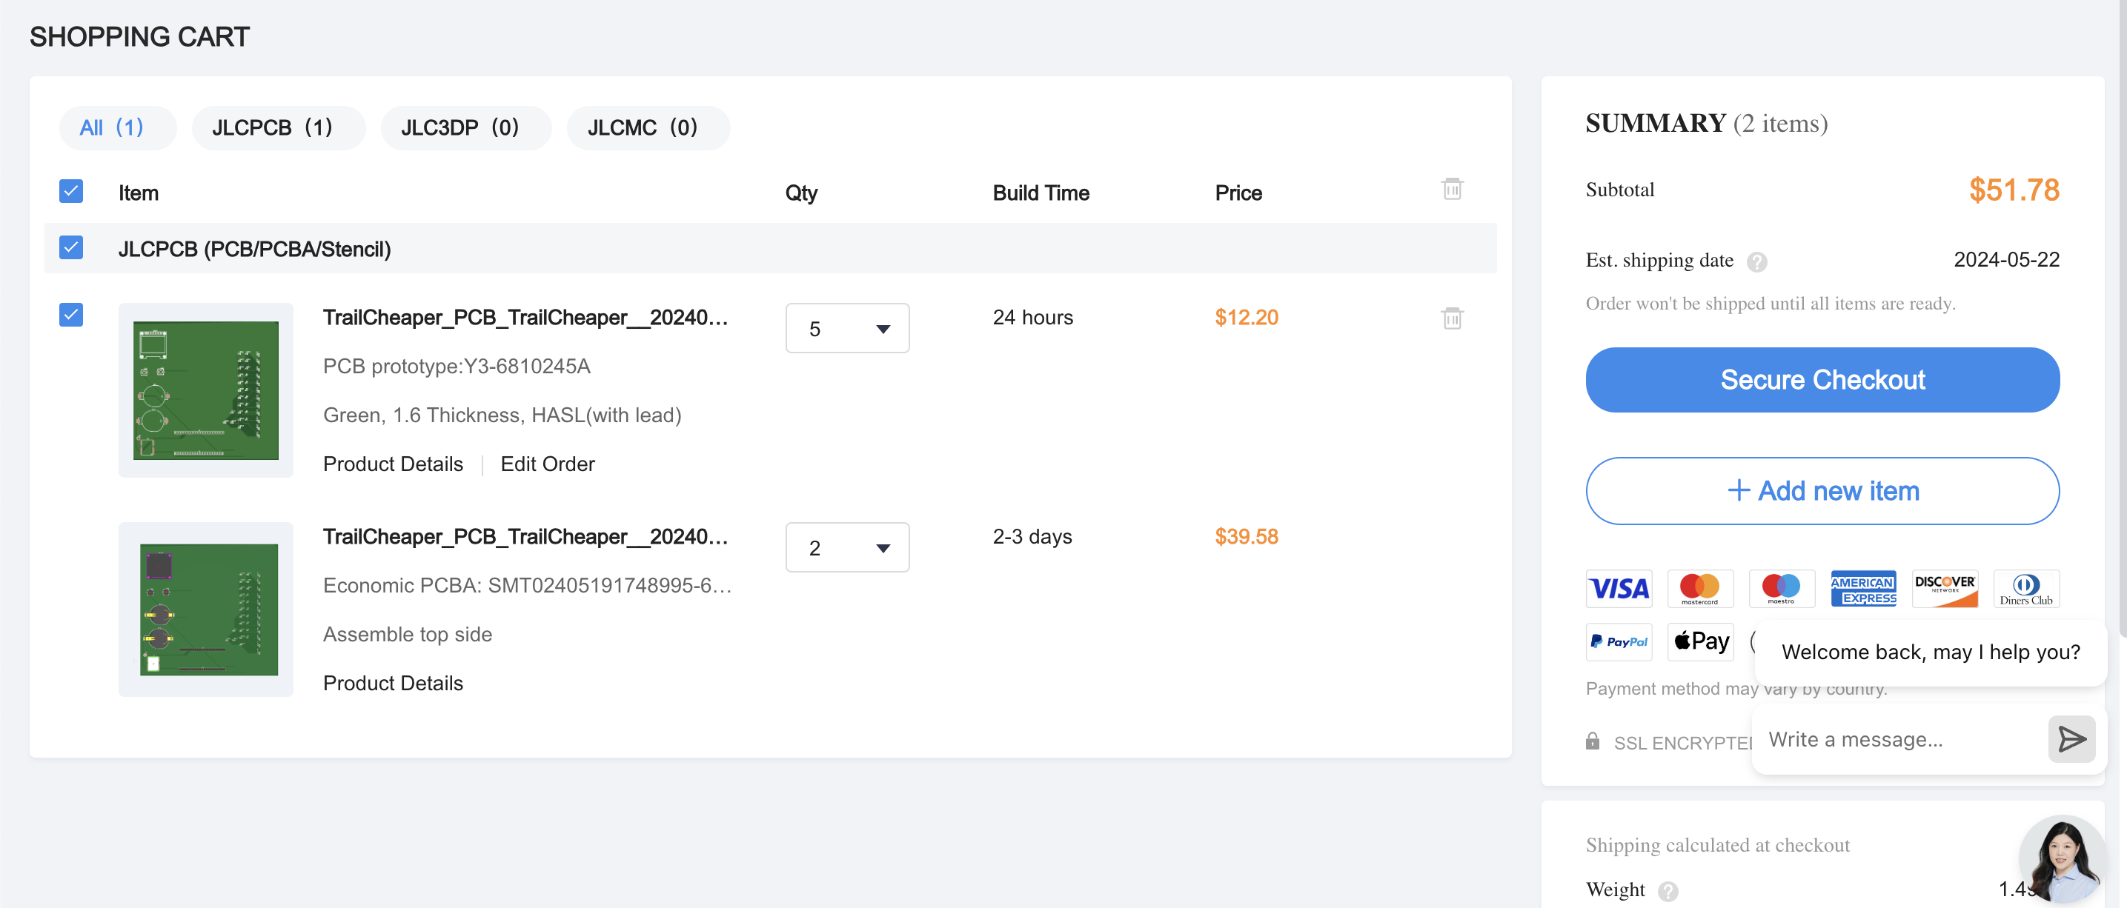Viewport: 2127px width, 908px height.
Task: Click the Visa card icon
Action: coord(1619,589)
